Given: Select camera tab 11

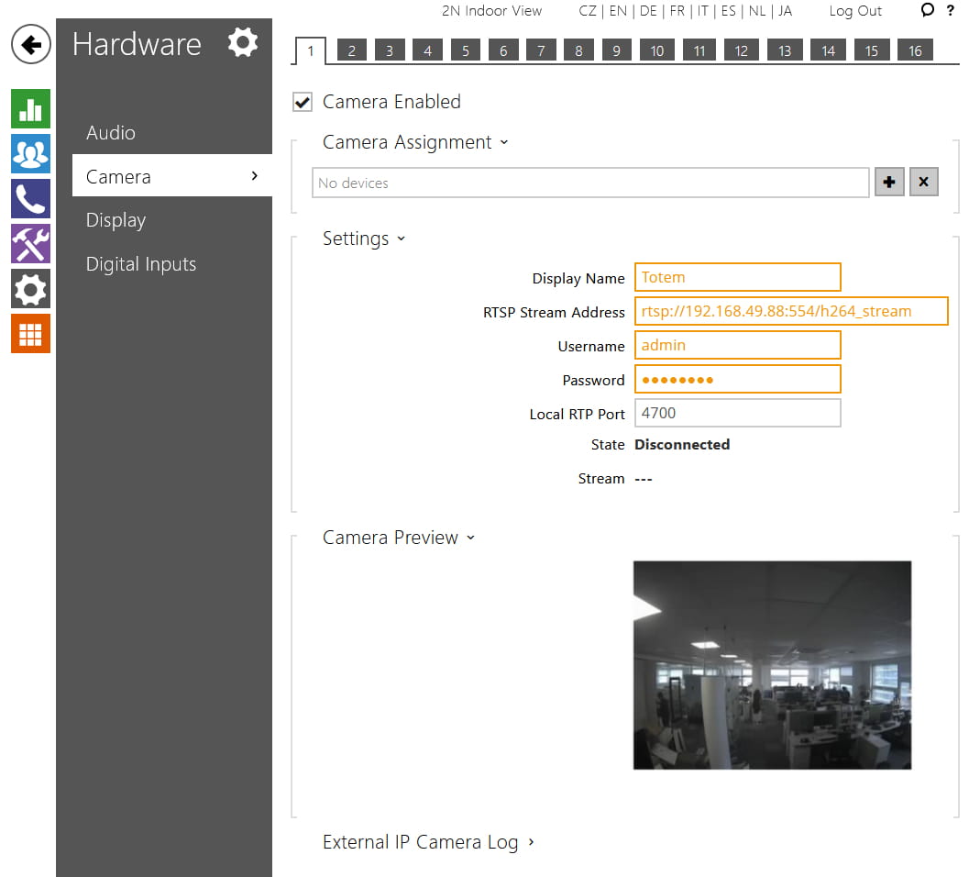Looking at the screenshot, I should 699,50.
